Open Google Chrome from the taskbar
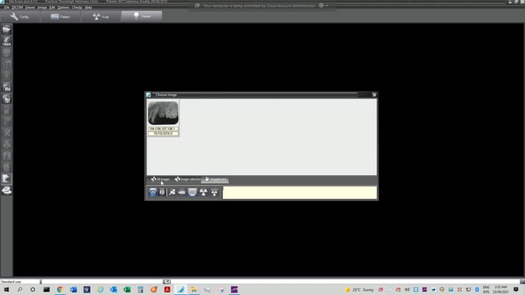Image resolution: width=525 pixels, height=295 pixels. tap(60, 290)
